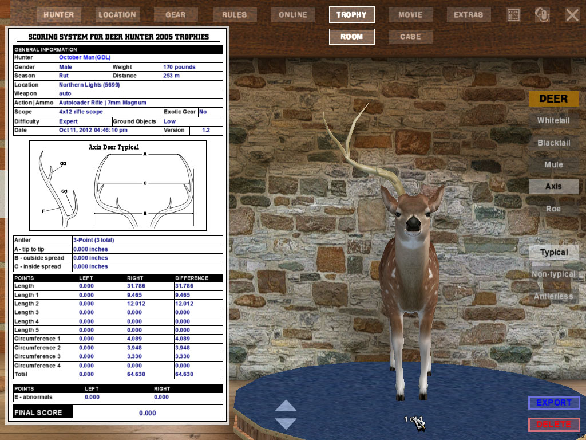Choose Mule deer species
The width and height of the screenshot is (586, 440).
pyautogui.click(x=553, y=164)
